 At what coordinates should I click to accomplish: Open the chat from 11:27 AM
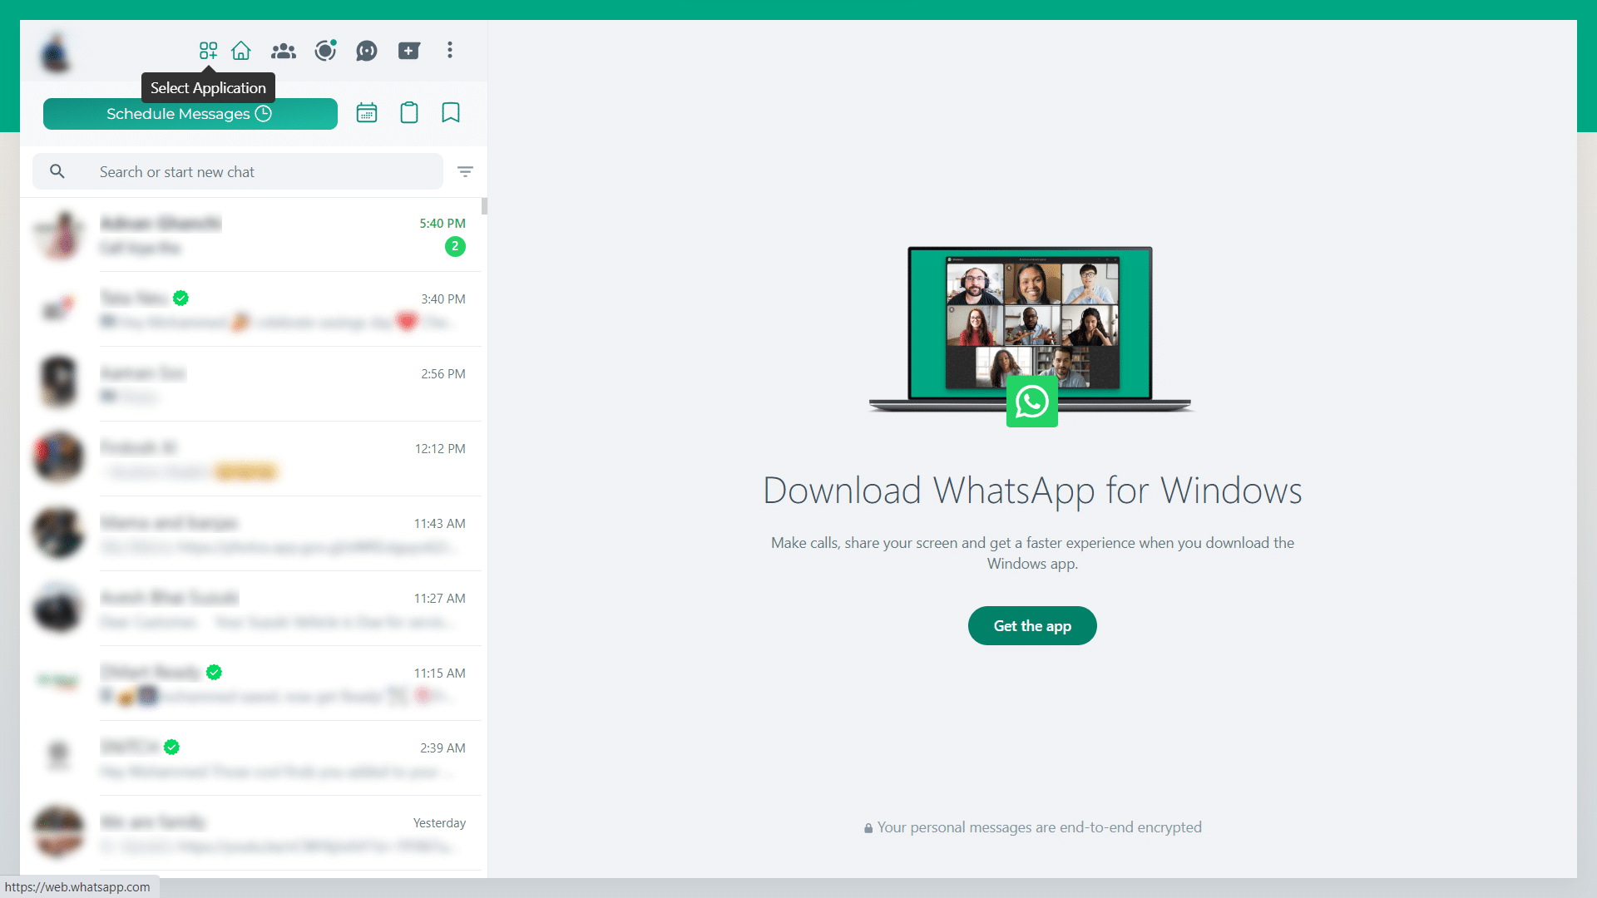tap(251, 609)
